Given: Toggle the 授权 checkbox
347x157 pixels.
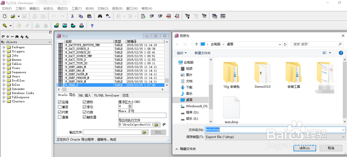Looking at the screenshot, I should click(x=85, y=102).
